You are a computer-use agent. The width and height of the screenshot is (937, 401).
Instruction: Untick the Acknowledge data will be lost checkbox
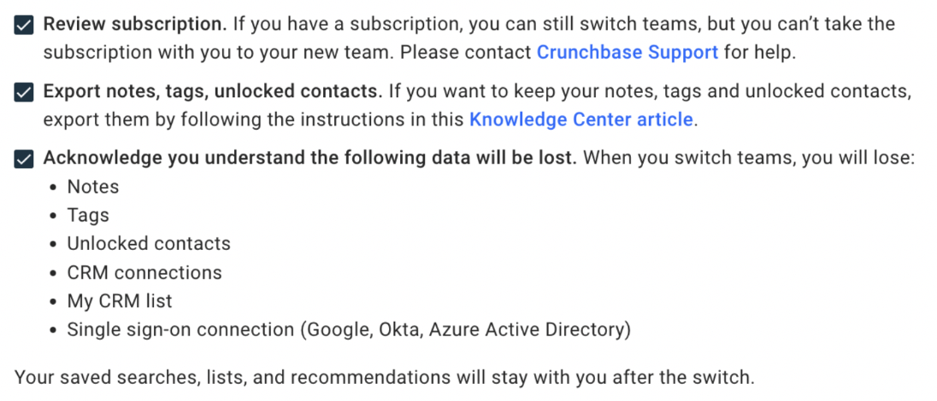point(25,160)
